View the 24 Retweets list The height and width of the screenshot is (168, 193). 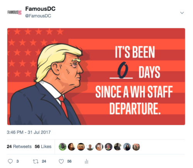coord(19,146)
